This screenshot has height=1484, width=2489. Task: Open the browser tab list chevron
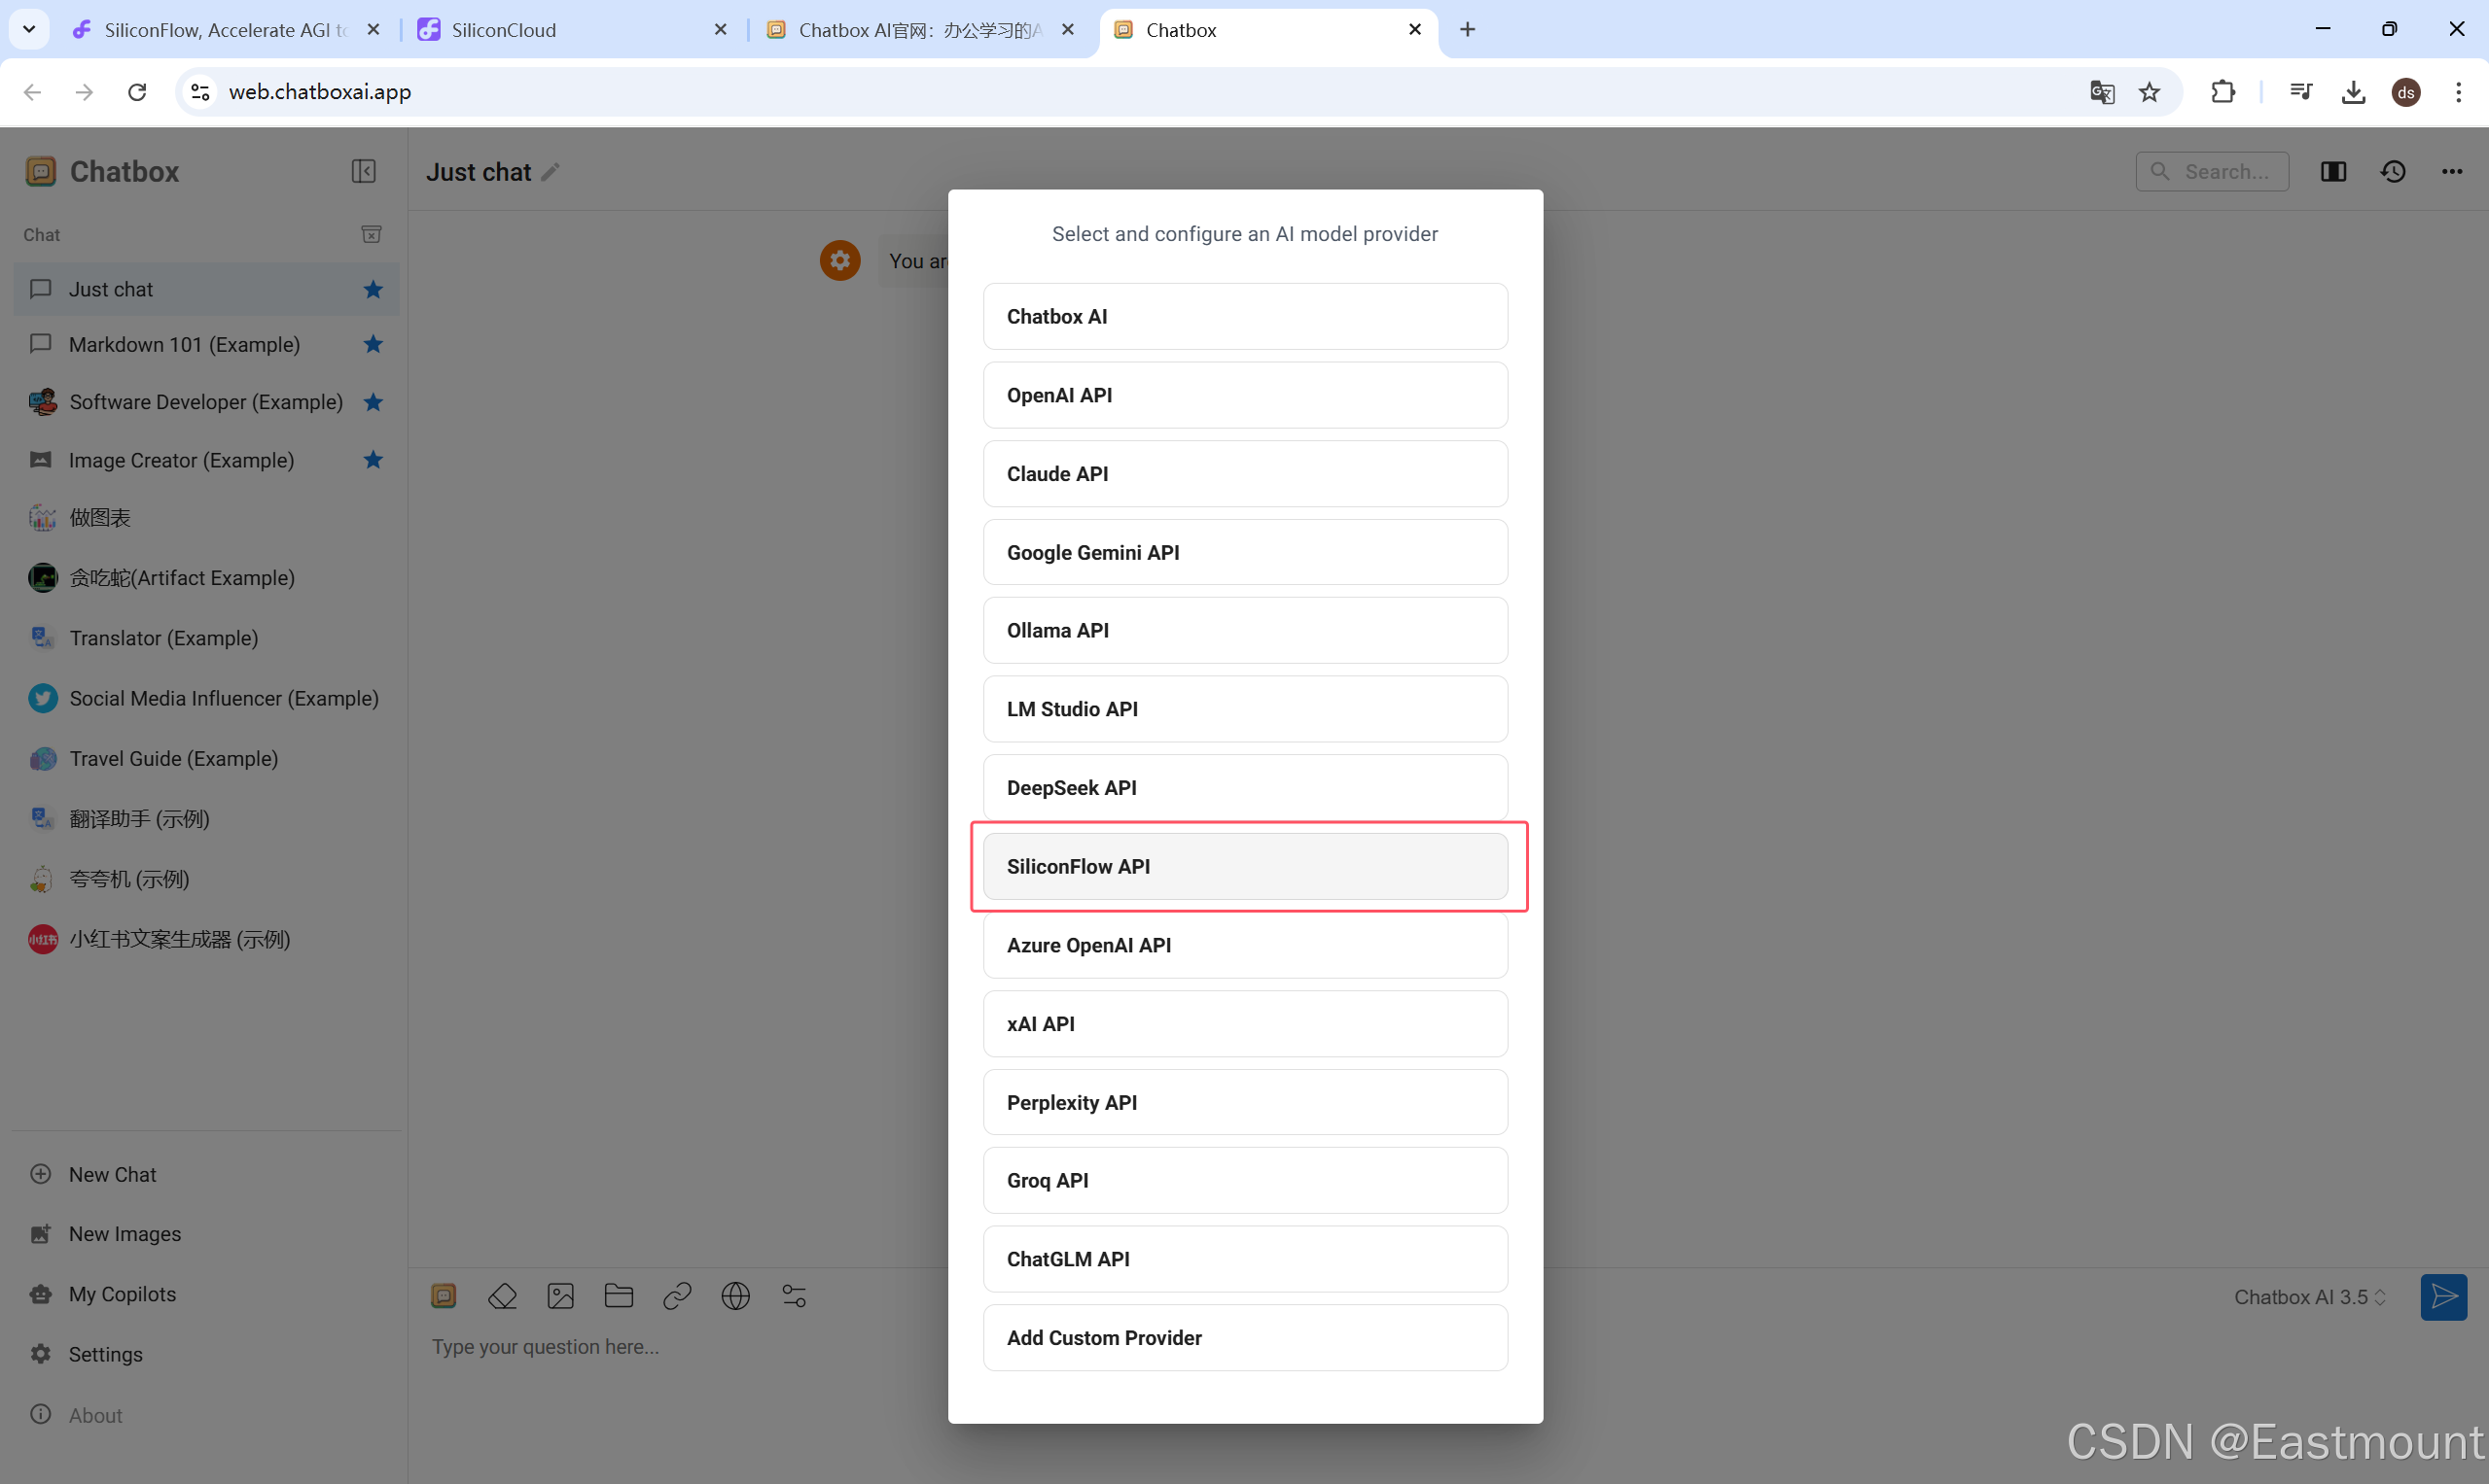point(29,29)
